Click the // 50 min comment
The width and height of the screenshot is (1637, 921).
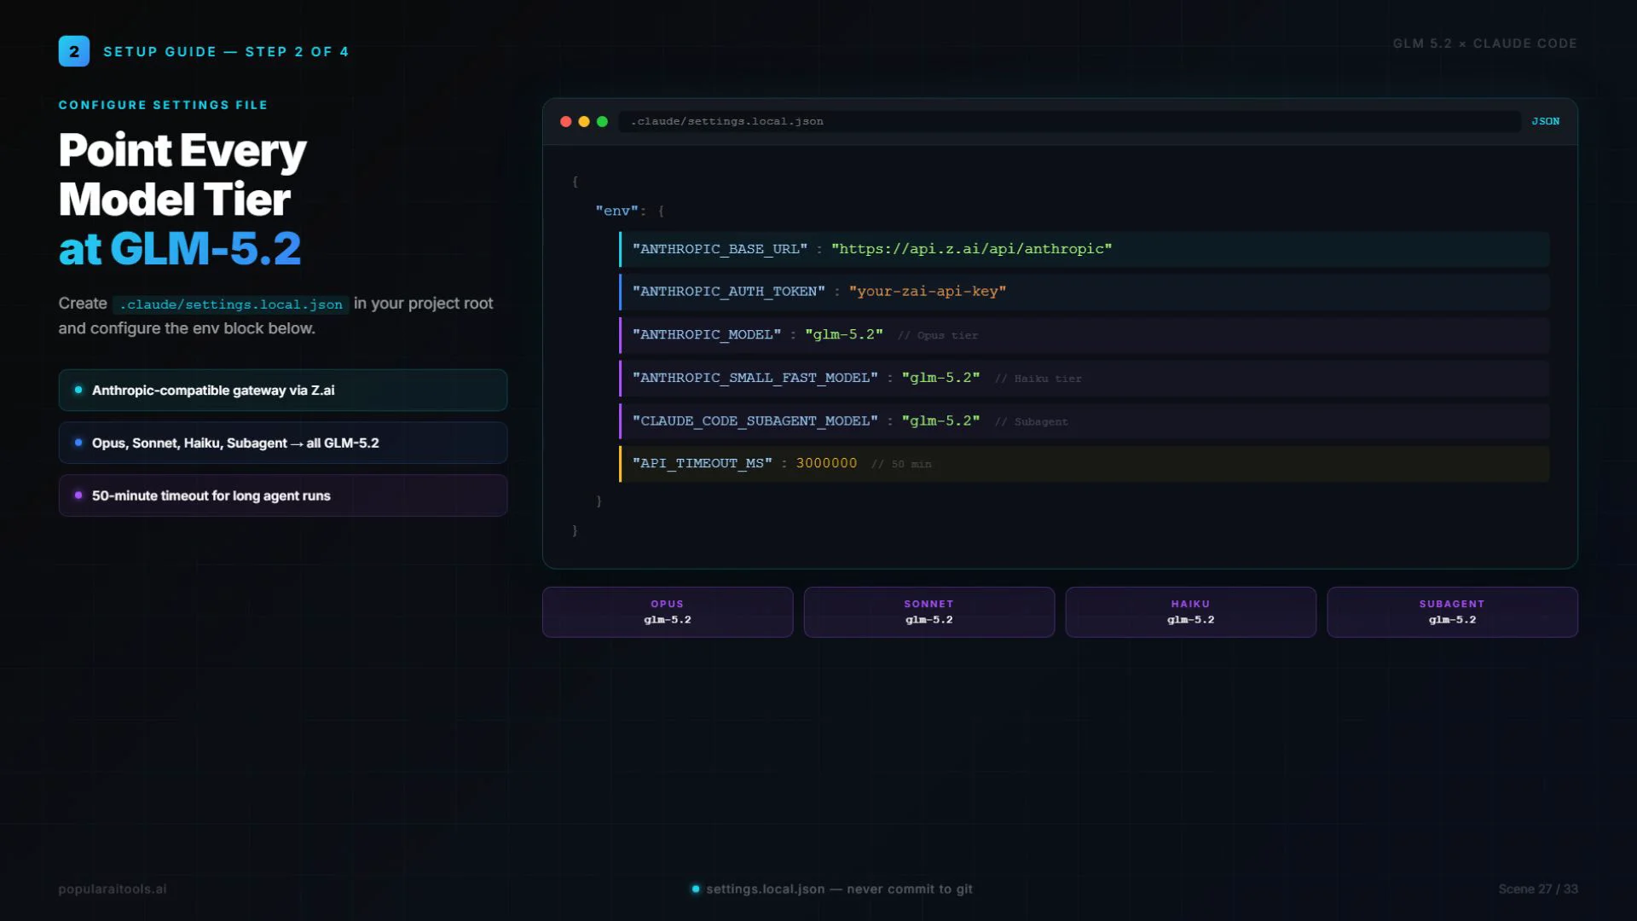coord(901,465)
